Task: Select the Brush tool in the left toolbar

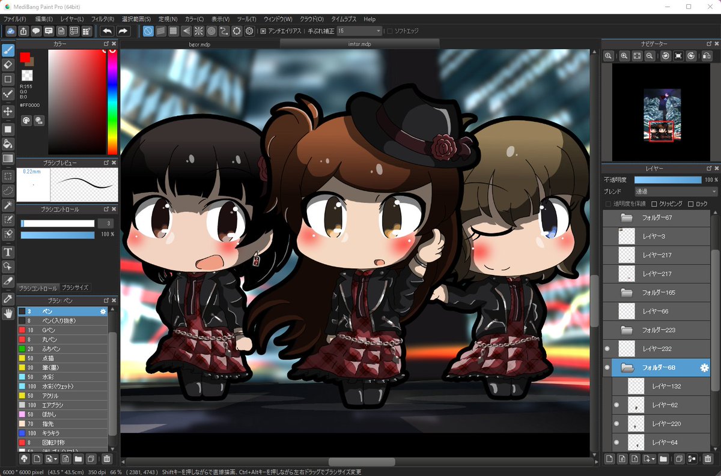Action: coord(8,50)
